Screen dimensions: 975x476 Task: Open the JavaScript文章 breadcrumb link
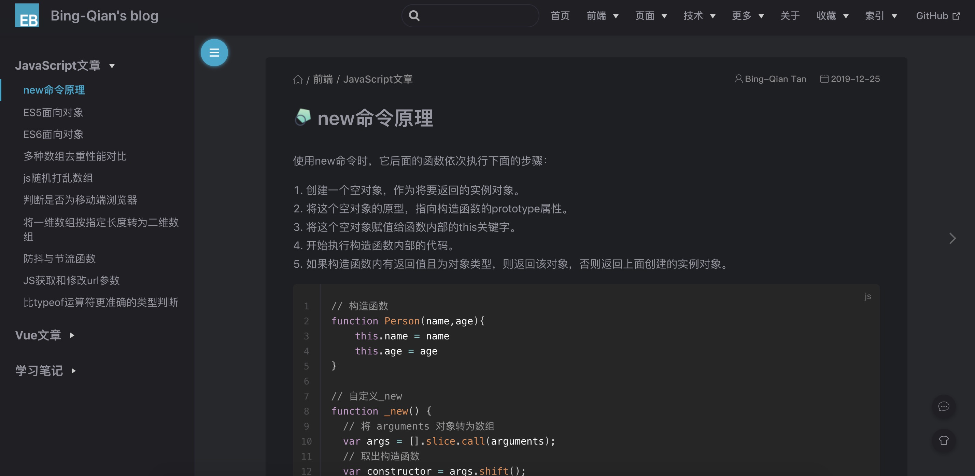[378, 79]
